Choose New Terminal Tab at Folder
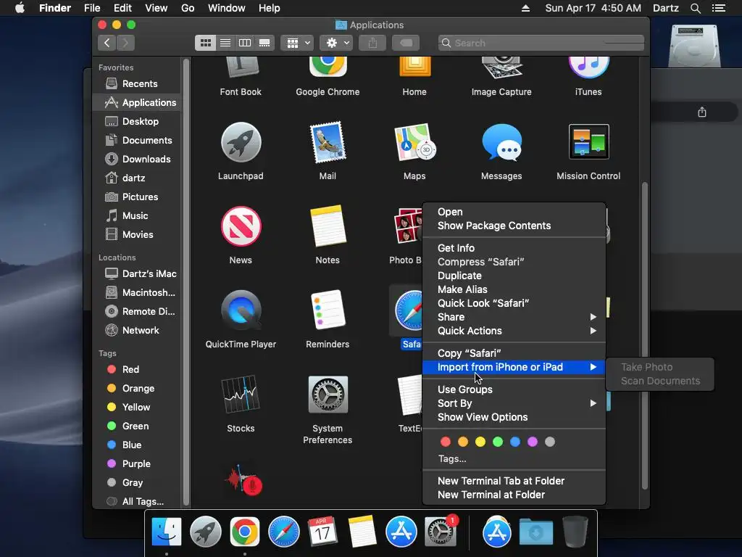The image size is (742, 557). pos(514,481)
